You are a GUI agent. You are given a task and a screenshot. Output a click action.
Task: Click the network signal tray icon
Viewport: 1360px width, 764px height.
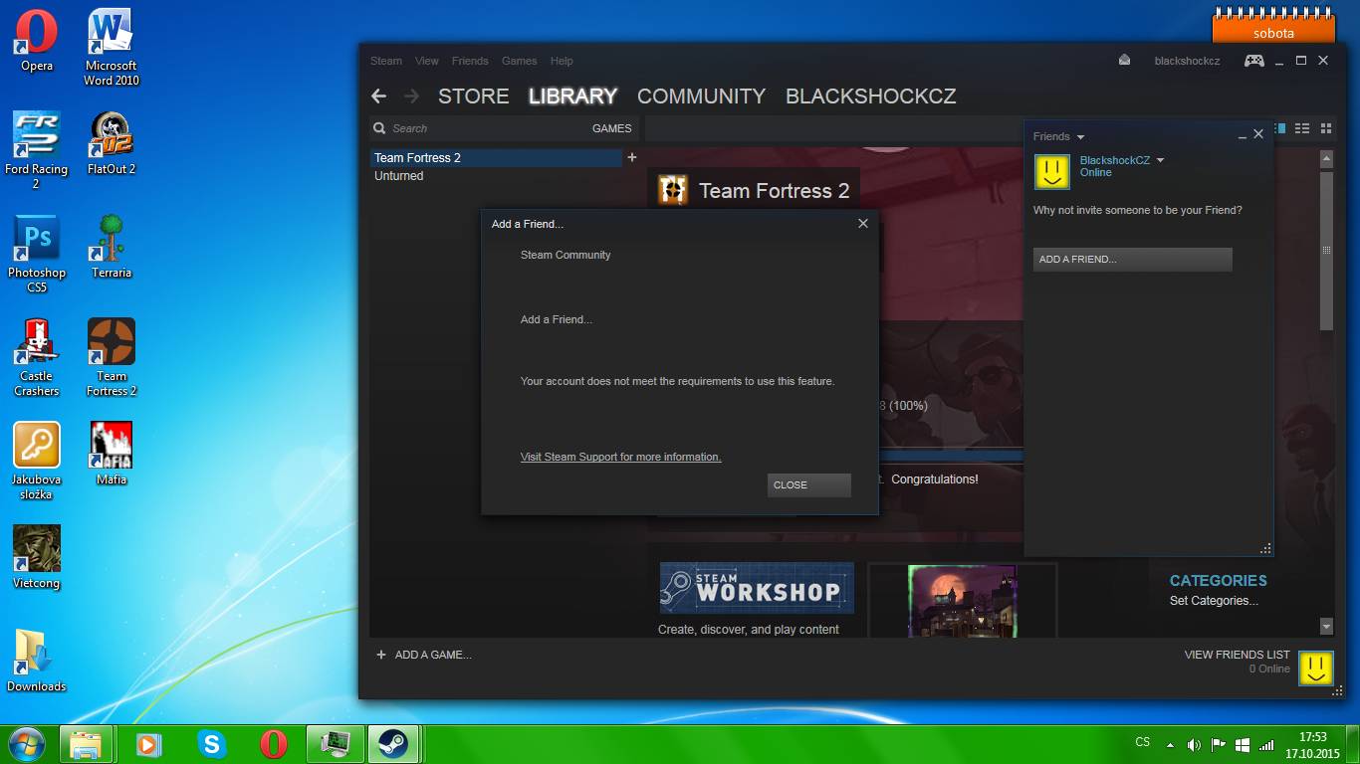click(x=1266, y=744)
